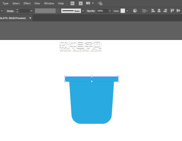The height and width of the screenshot is (141, 182).
Task: Expand the stroke weight dropdown
Action: pyautogui.click(x=32, y=11)
